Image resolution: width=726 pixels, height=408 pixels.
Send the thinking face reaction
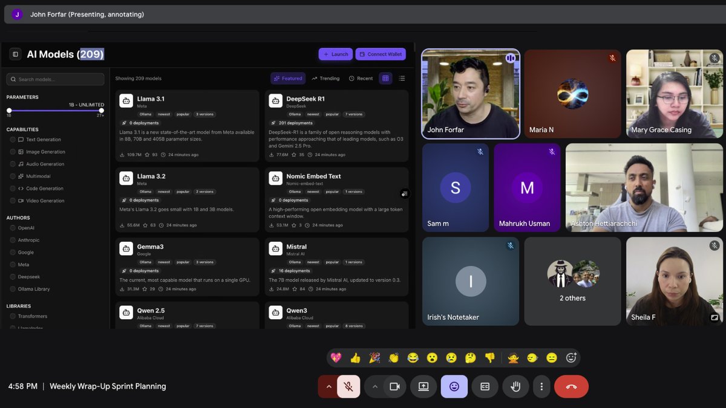[471, 358]
